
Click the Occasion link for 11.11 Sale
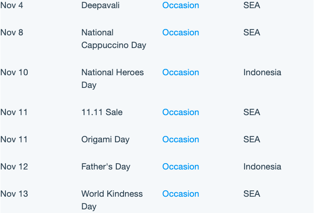pos(181,112)
